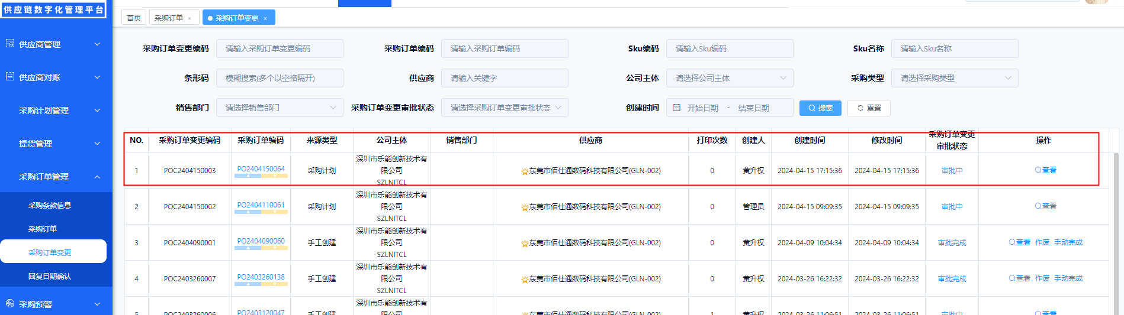Image resolution: width=1124 pixels, height=315 pixels.
Task: Open purchase order link PO2404150064
Action: point(261,169)
